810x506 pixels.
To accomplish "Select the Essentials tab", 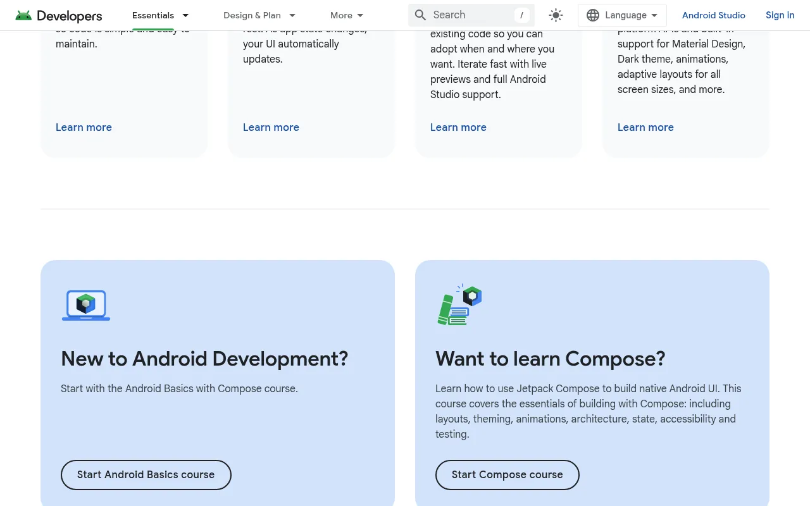I will [153, 15].
